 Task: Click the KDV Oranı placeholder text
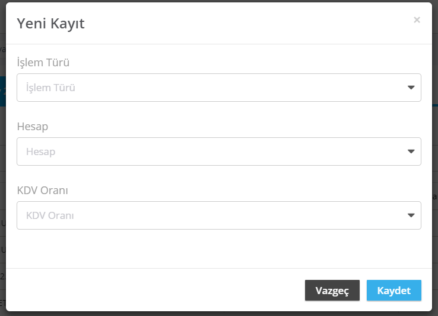point(50,215)
